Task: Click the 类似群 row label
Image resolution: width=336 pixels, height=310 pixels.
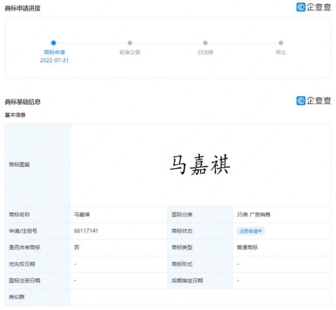Action: click(17, 297)
